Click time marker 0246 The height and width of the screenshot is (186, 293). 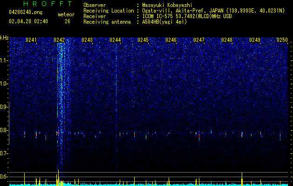pyautogui.click(x=171, y=40)
